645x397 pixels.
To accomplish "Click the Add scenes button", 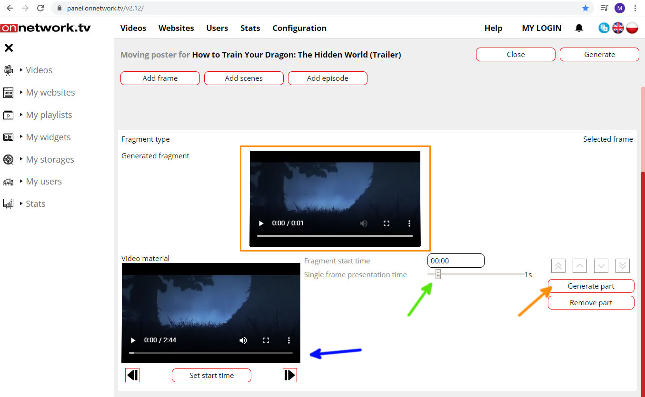I will pos(244,78).
